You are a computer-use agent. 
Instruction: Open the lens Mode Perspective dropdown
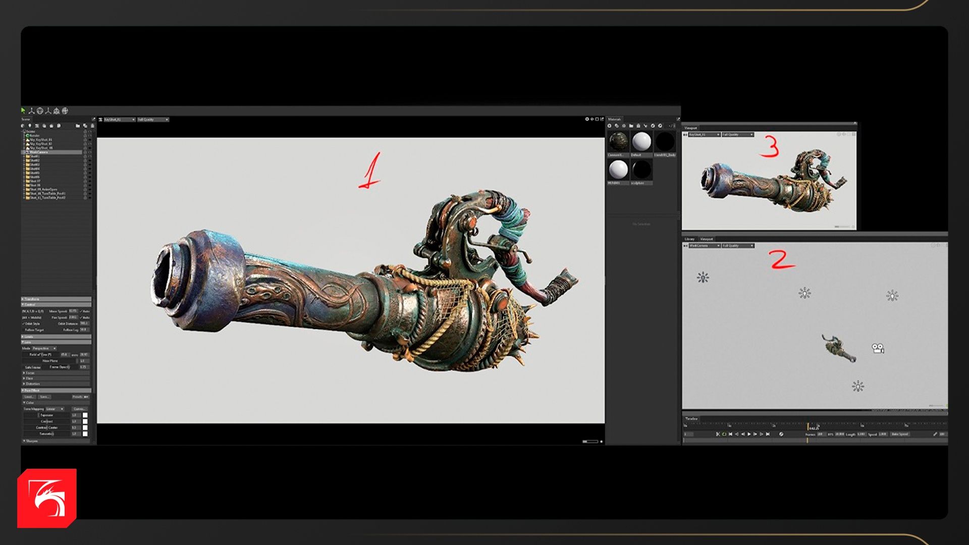coord(44,348)
